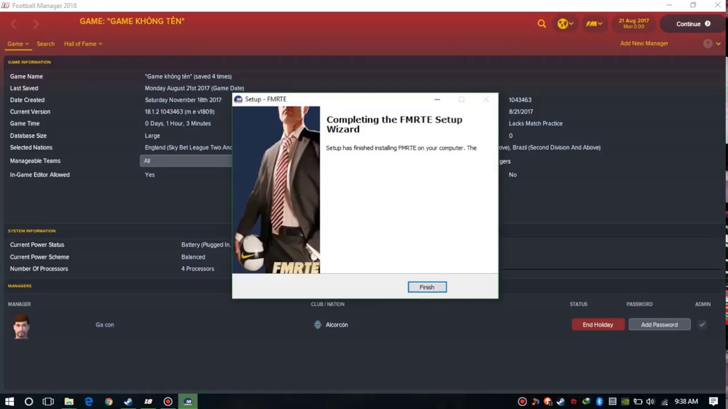This screenshot has height=409, width=728.
Task: Click the End Holiday button
Action: 598,324
